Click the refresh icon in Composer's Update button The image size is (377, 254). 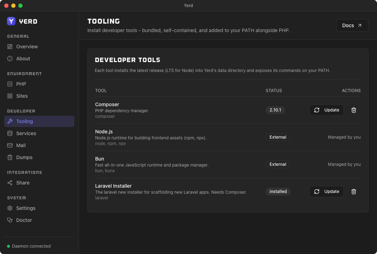317,110
